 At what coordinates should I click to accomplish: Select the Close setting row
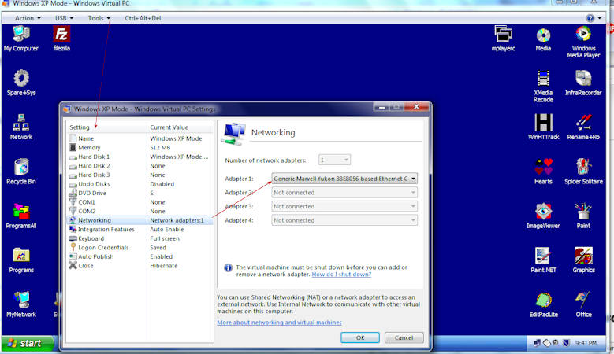point(140,266)
